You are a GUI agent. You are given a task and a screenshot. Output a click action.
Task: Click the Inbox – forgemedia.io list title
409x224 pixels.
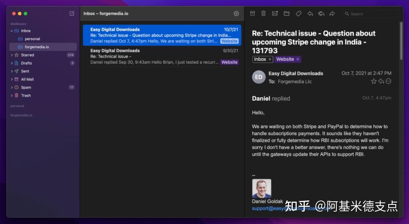[x=106, y=14]
